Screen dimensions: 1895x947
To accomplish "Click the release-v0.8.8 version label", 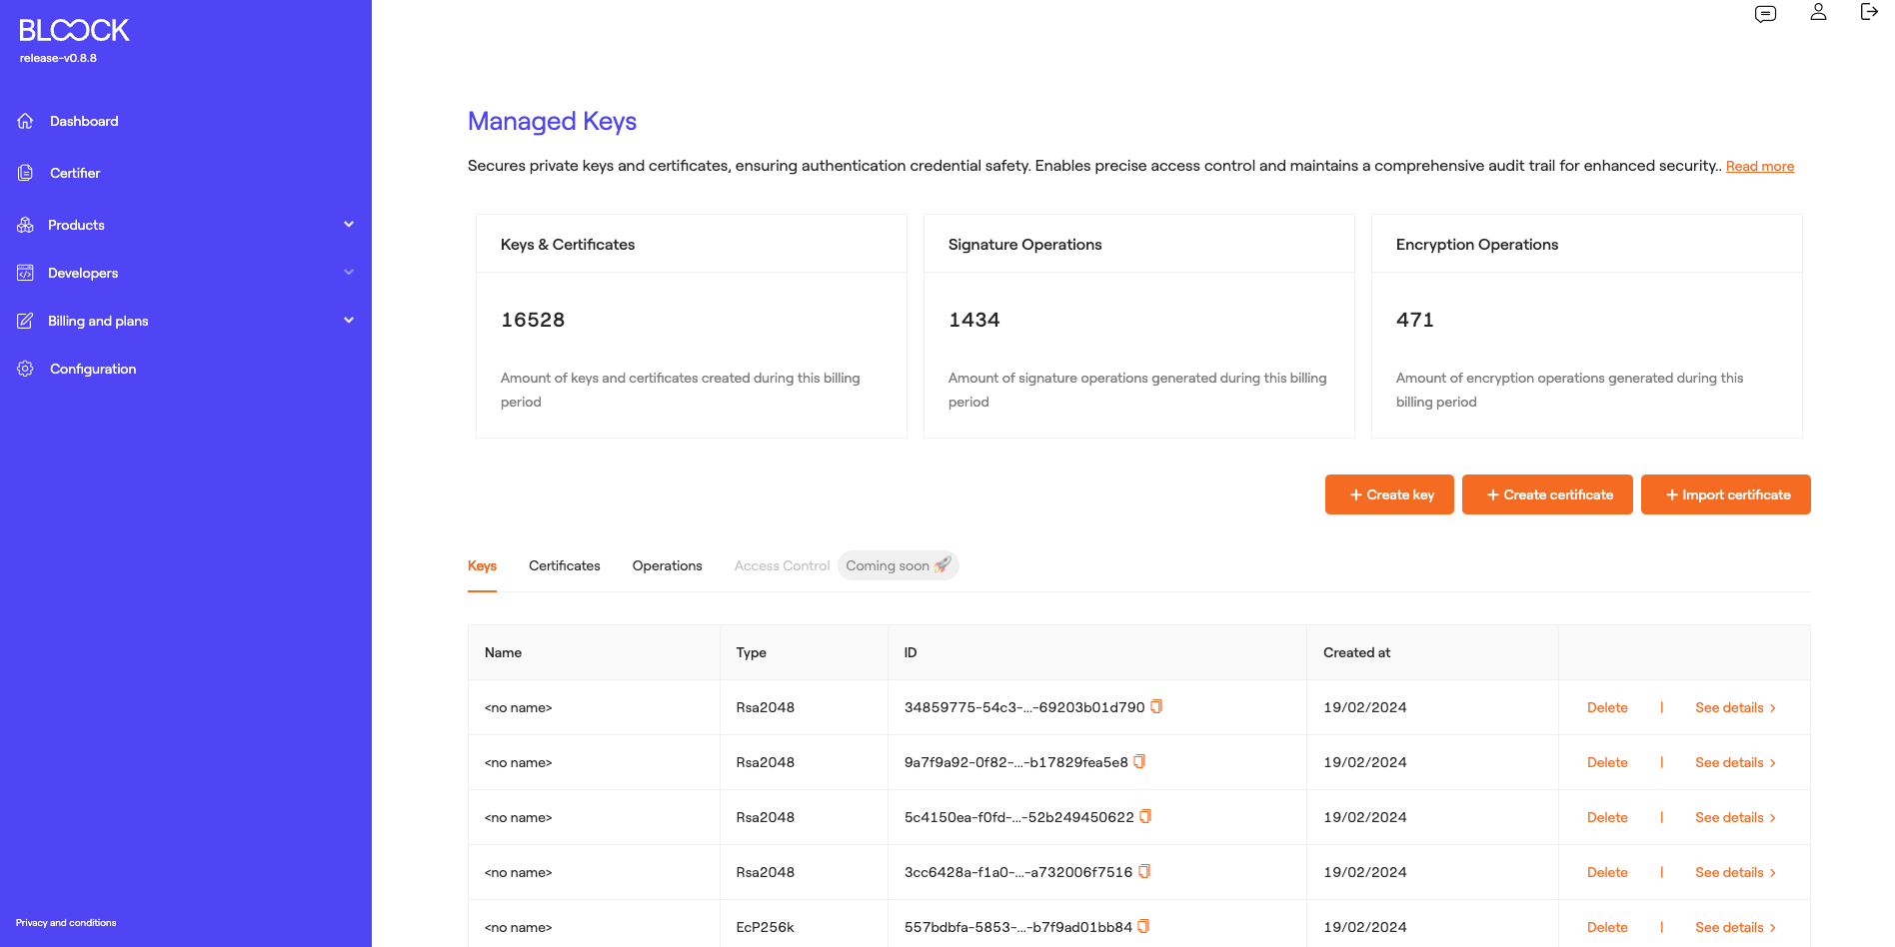I will point(58,58).
